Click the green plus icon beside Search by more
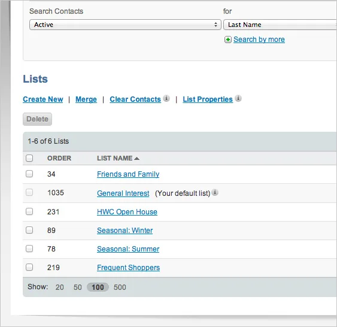Viewport: 337px width, 327px height. 228,40
